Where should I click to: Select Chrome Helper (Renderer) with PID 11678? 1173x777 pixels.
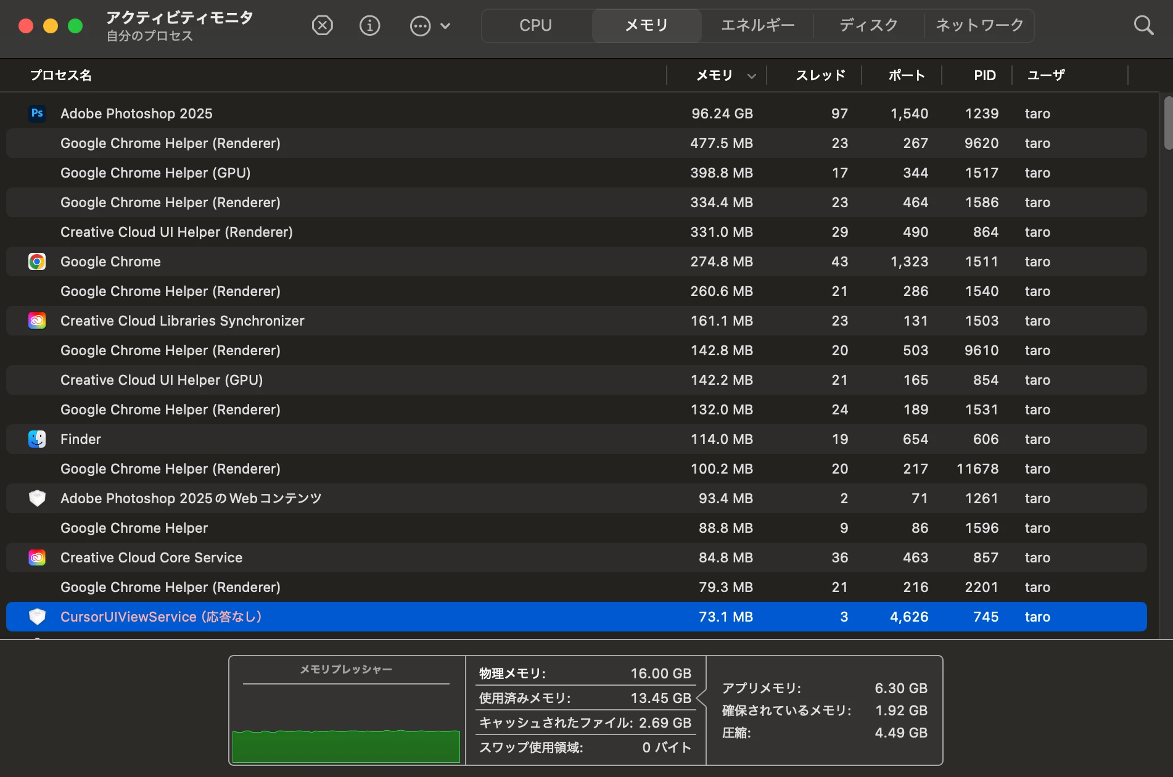[577, 469]
